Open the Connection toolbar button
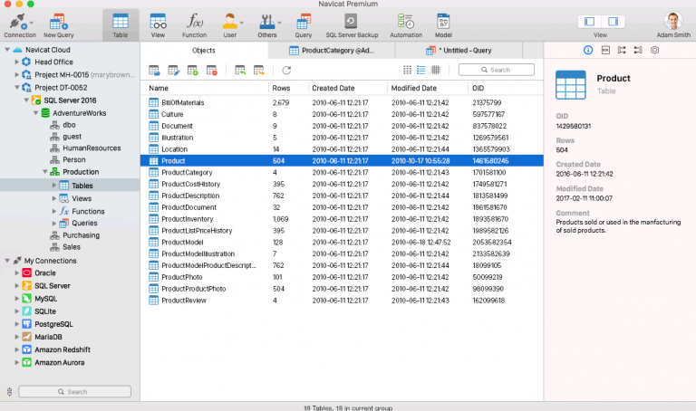The image size is (696, 411). coord(20,25)
